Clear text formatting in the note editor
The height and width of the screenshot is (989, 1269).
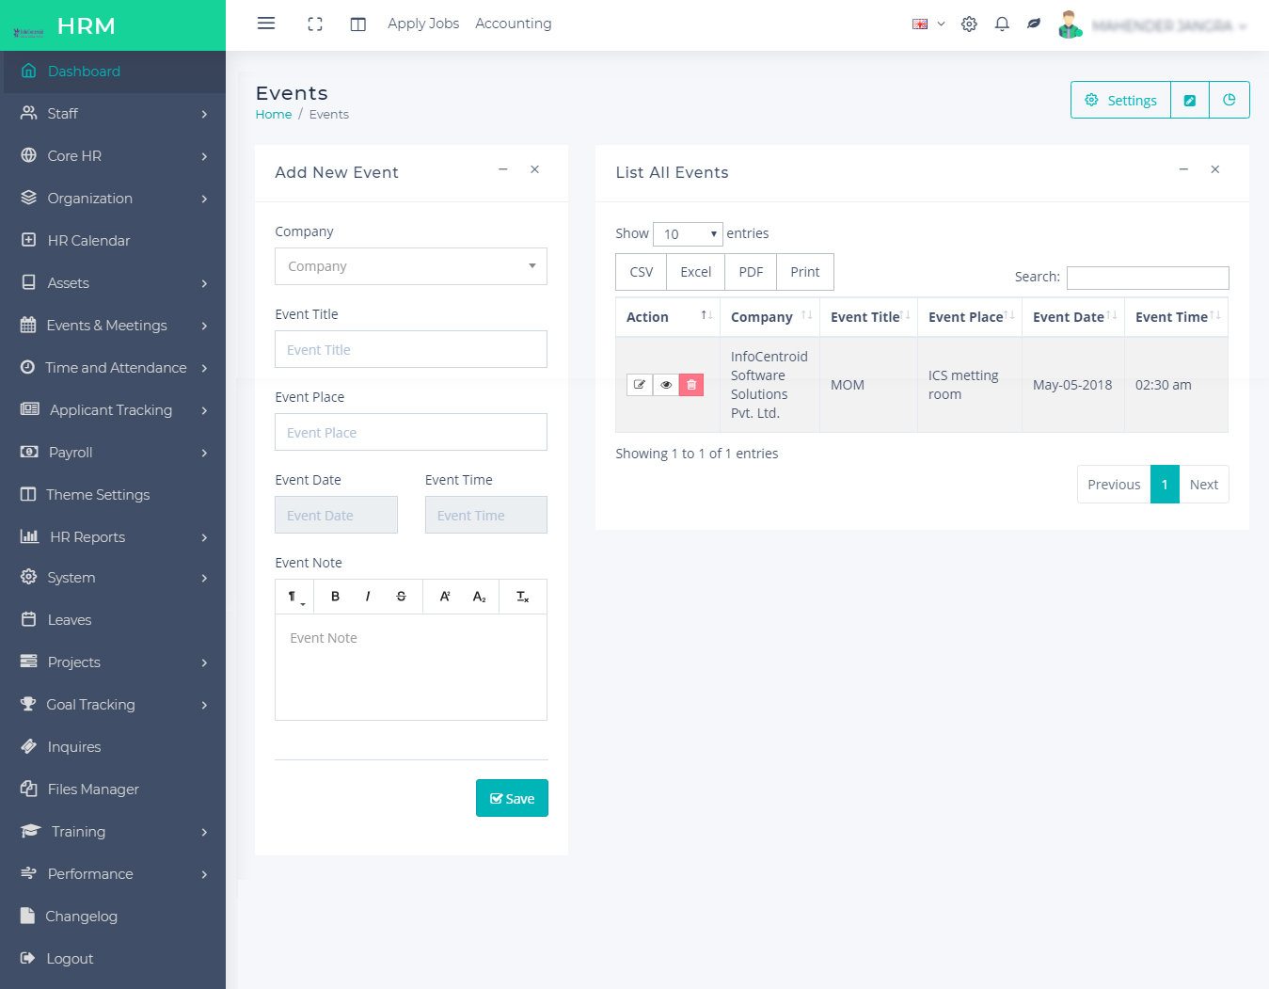[522, 597]
